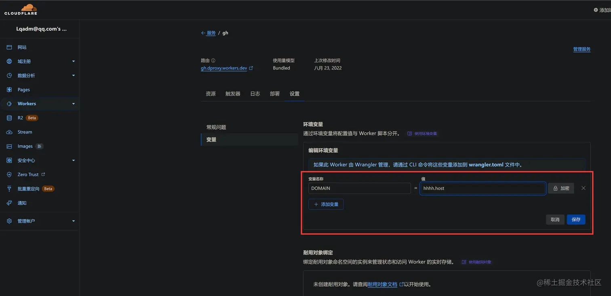Focus the 变量名称 field containing DOMAIN
611x296 pixels.
point(359,188)
